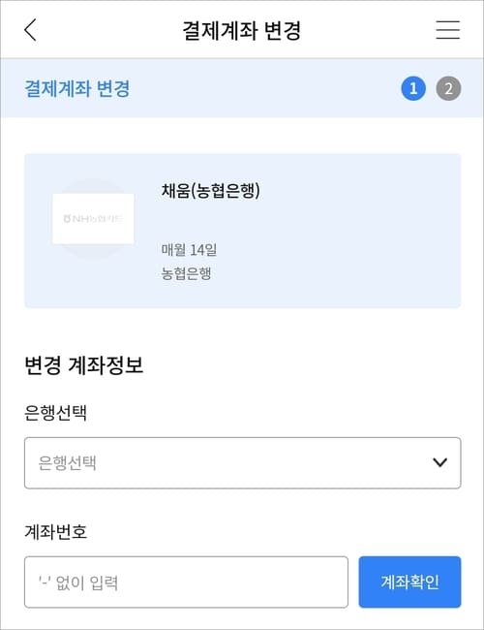Expand the 은행선택 dropdown arrow
This screenshot has height=630, width=484.
point(440,462)
